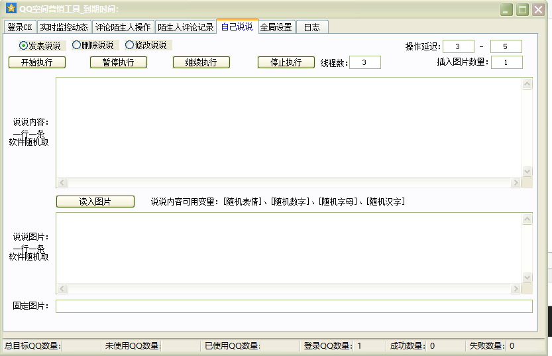Screen dimensions: 552x356
Task: Choose the 修改说说 radio option
Action: [x=130, y=46]
